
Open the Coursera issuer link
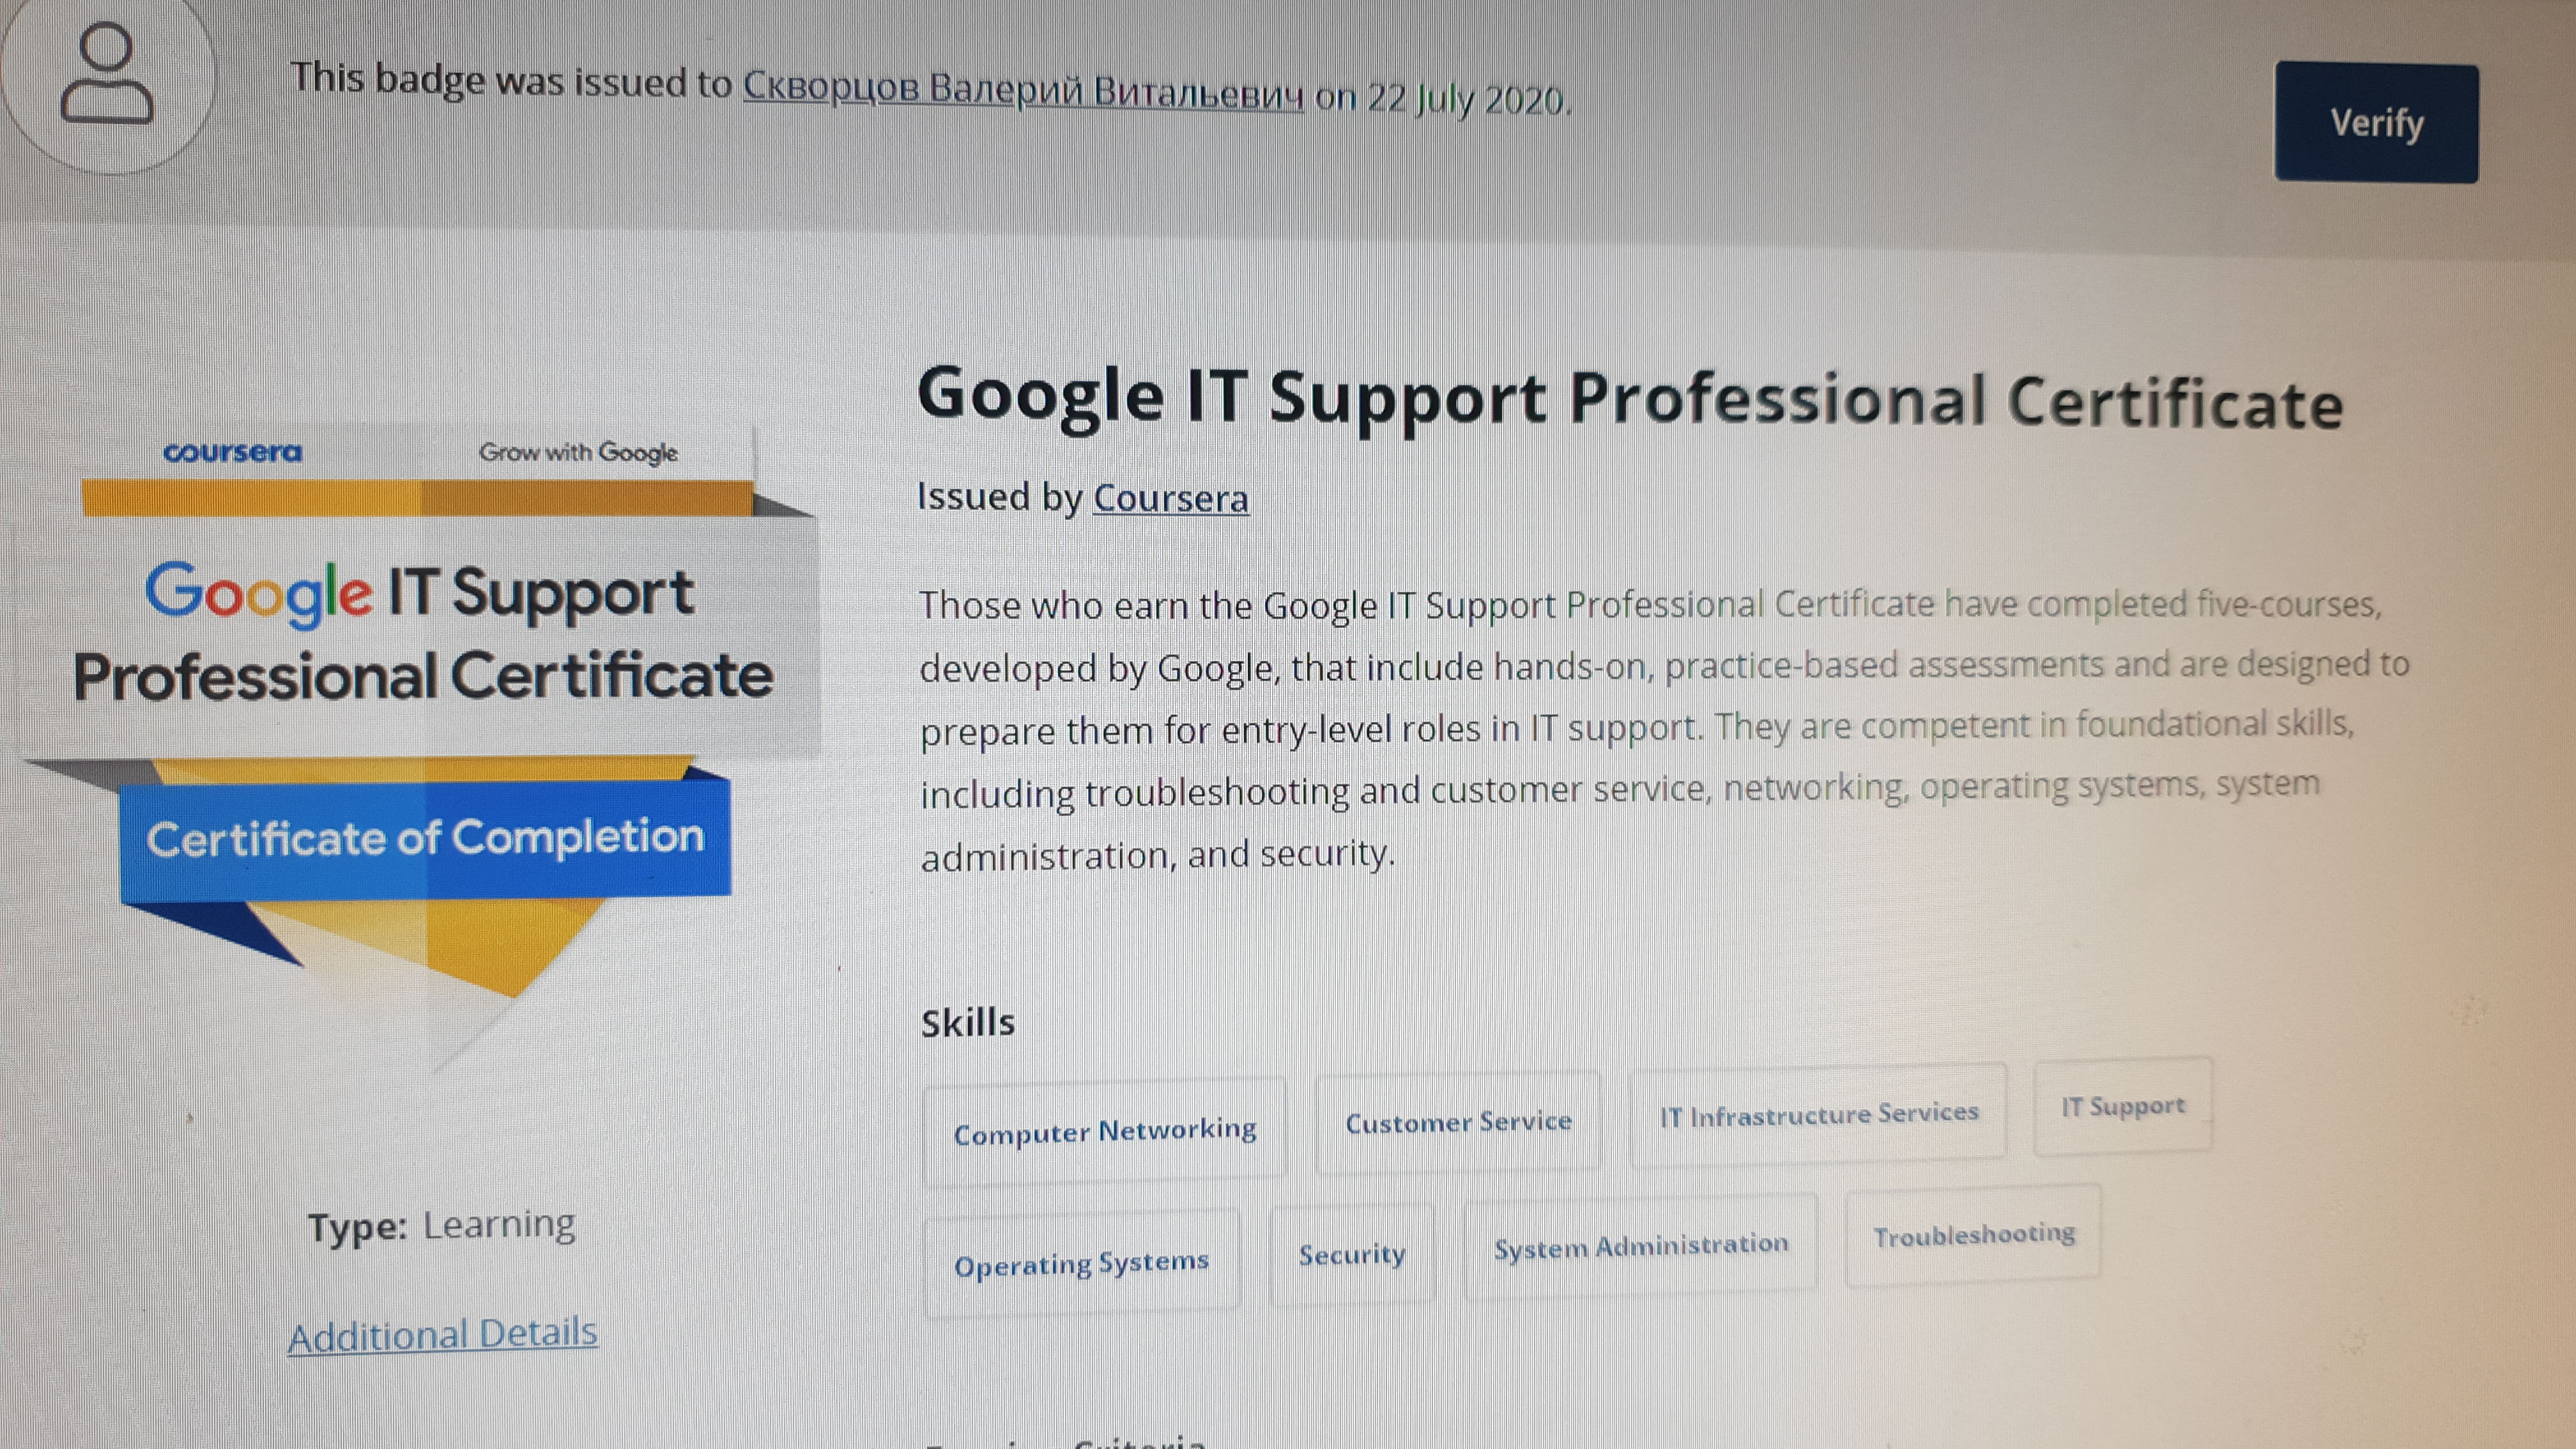point(1171,498)
